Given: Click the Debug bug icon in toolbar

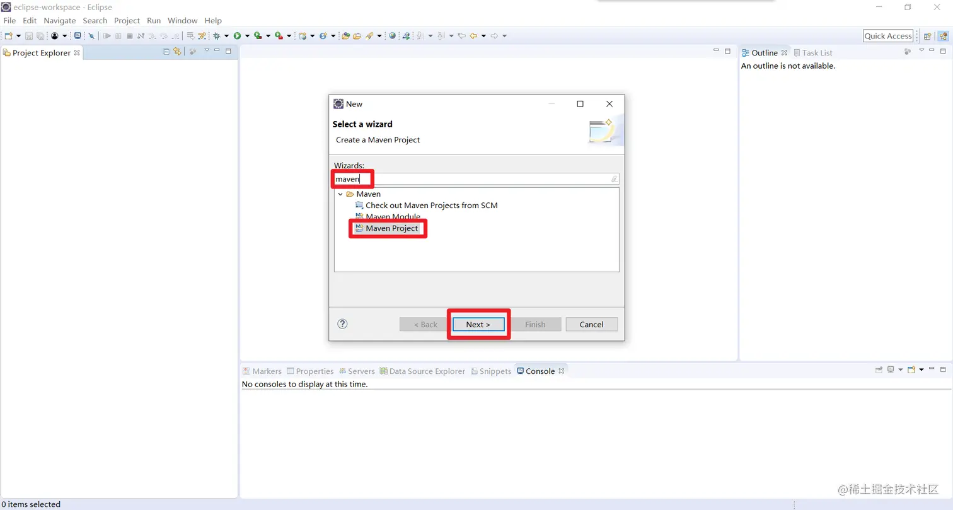Looking at the screenshot, I should click(216, 36).
